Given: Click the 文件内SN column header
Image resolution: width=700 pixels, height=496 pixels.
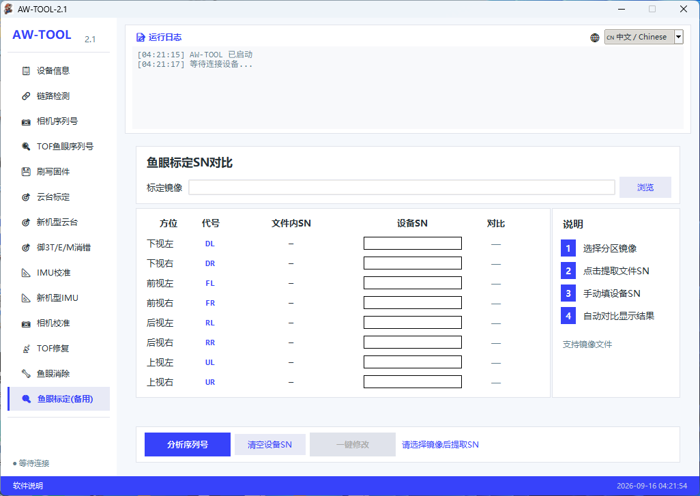Looking at the screenshot, I should pyautogui.click(x=291, y=223).
